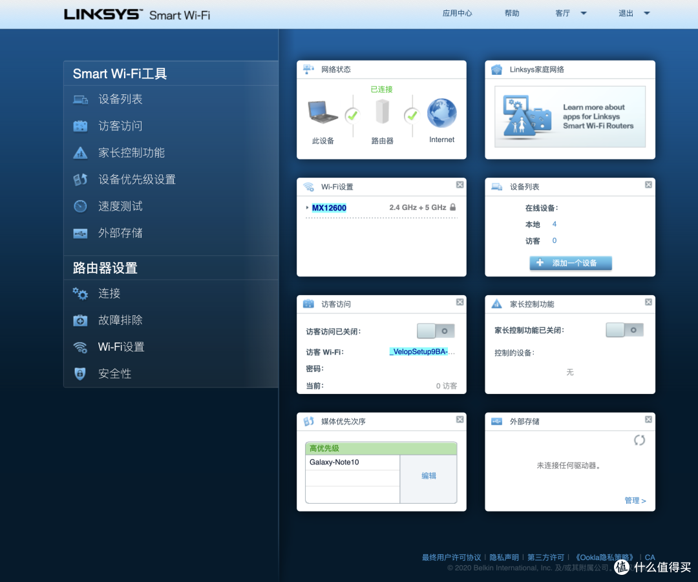
Task: Toggle the 家长控制功能 switch on
Action: point(624,330)
